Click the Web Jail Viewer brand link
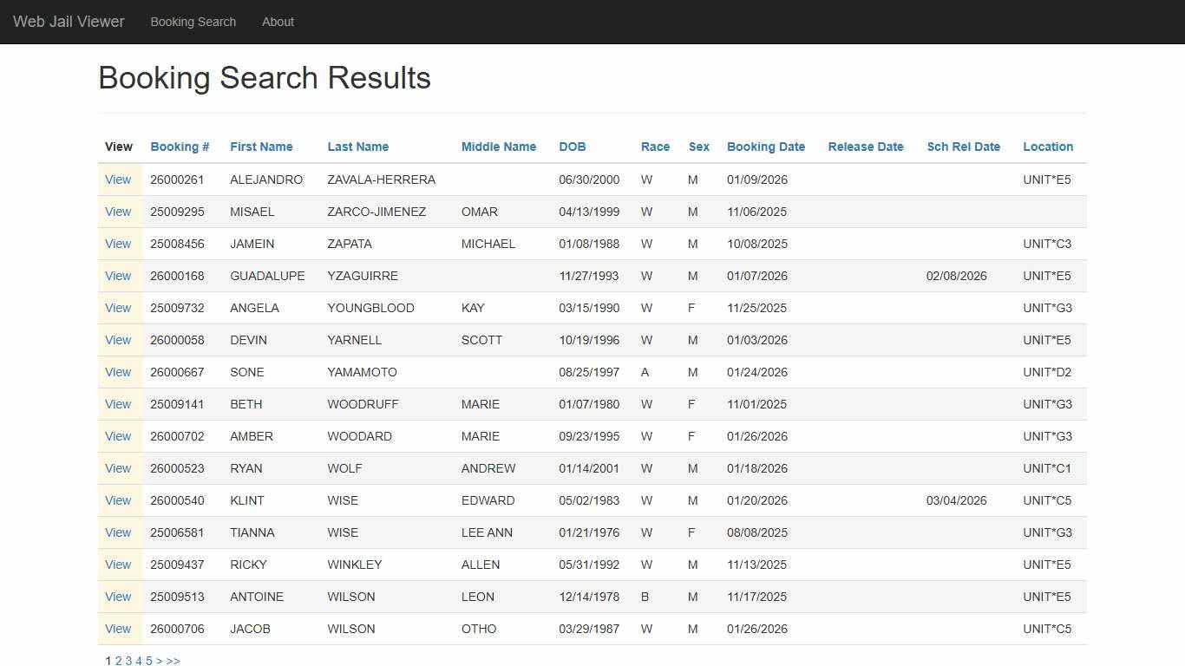Image resolution: width=1185 pixels, height=666 pixels. click(69, 22)
